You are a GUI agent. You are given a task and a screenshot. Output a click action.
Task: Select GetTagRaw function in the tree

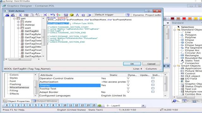tap(33, 53)
